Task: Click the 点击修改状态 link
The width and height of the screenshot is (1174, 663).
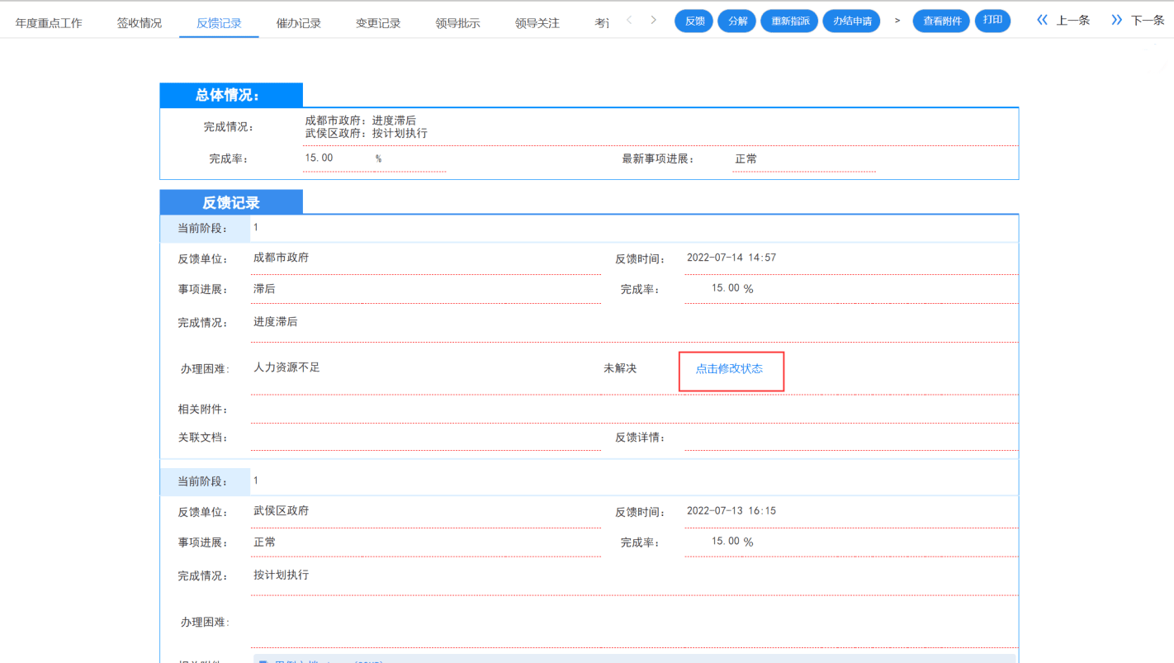Action: coord(729,369)
